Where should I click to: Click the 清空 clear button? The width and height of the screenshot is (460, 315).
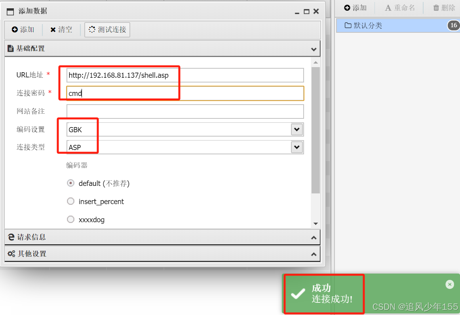[x=61, y=30]
